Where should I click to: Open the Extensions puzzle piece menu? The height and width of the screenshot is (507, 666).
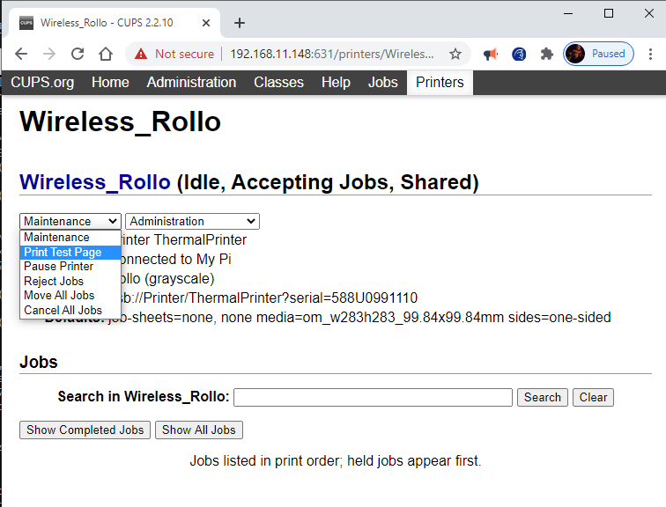tap(547, 54)
